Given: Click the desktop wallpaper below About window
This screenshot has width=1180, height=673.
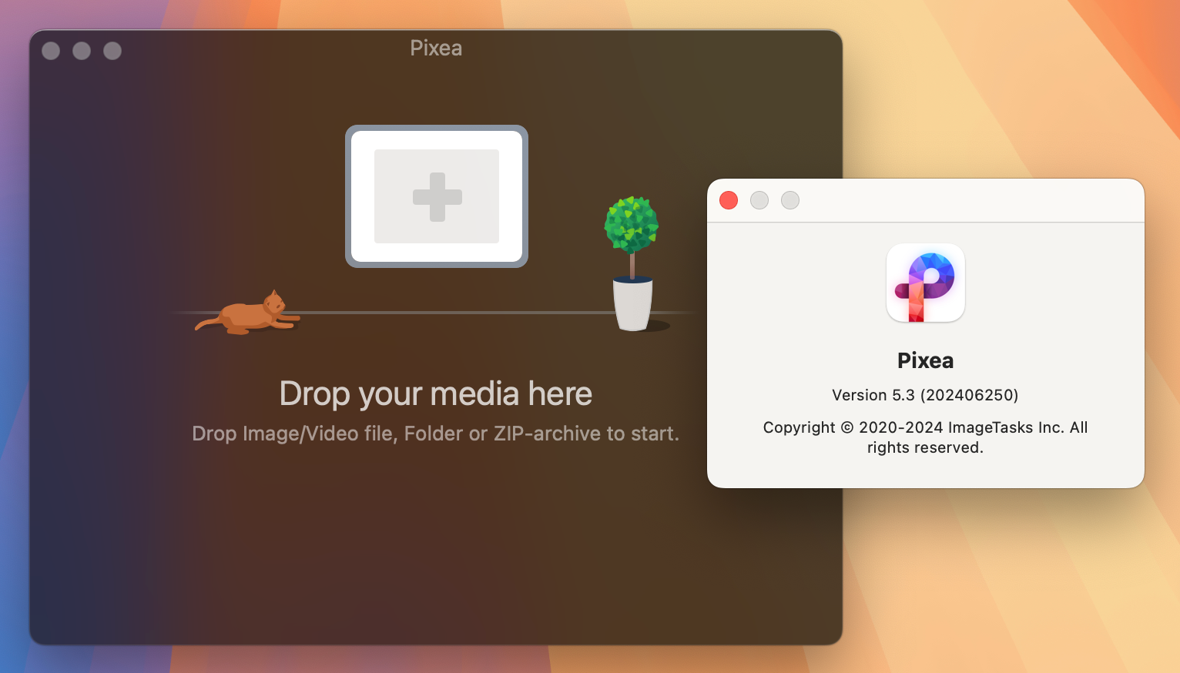Looking at the screenshot, I should 1001,578.
